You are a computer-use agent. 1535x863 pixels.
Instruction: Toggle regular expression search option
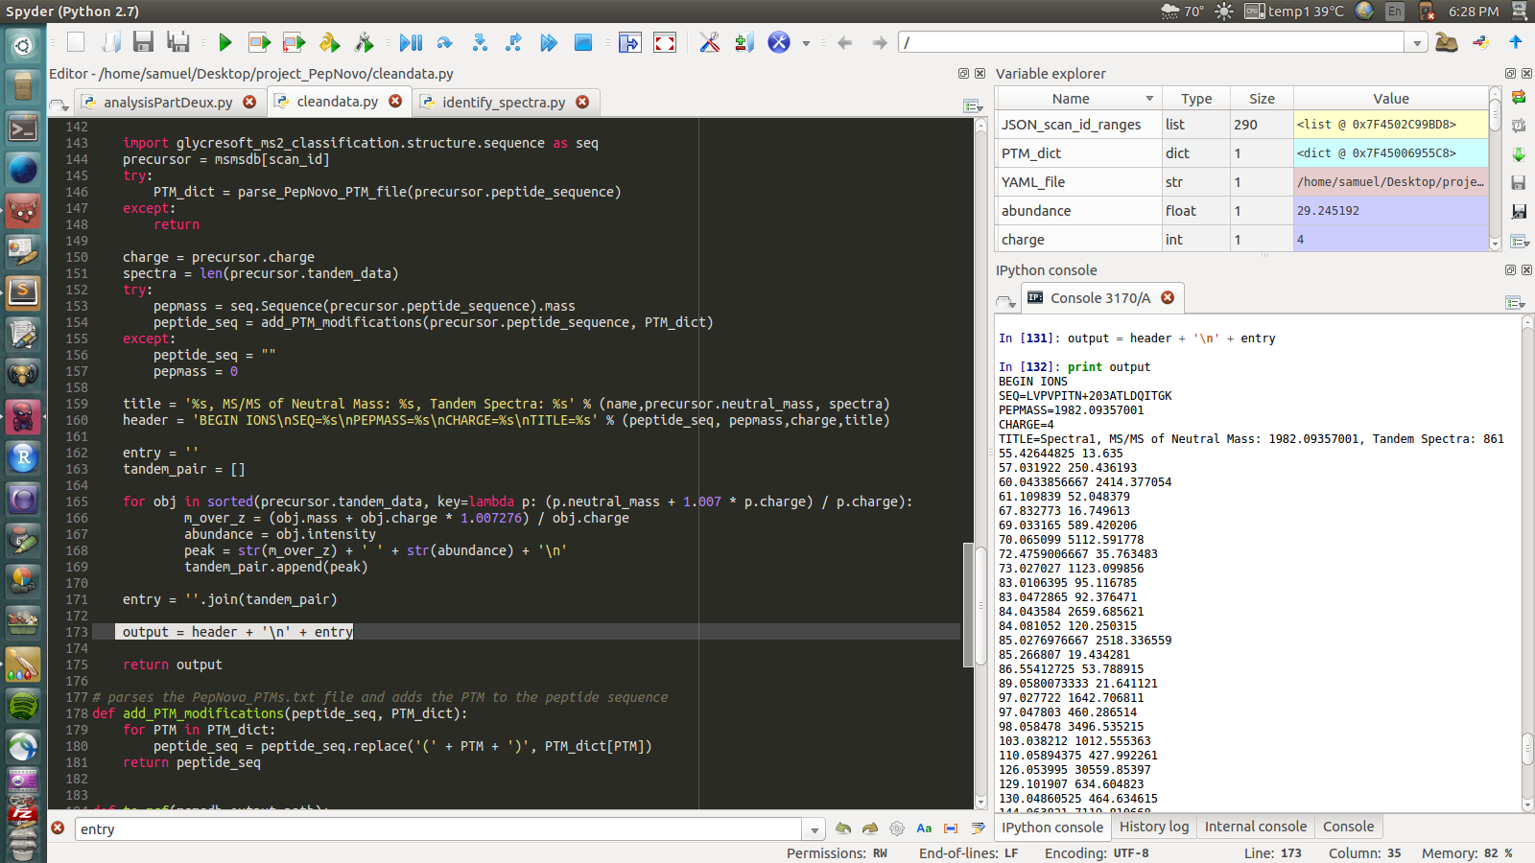tap(897, 828)
